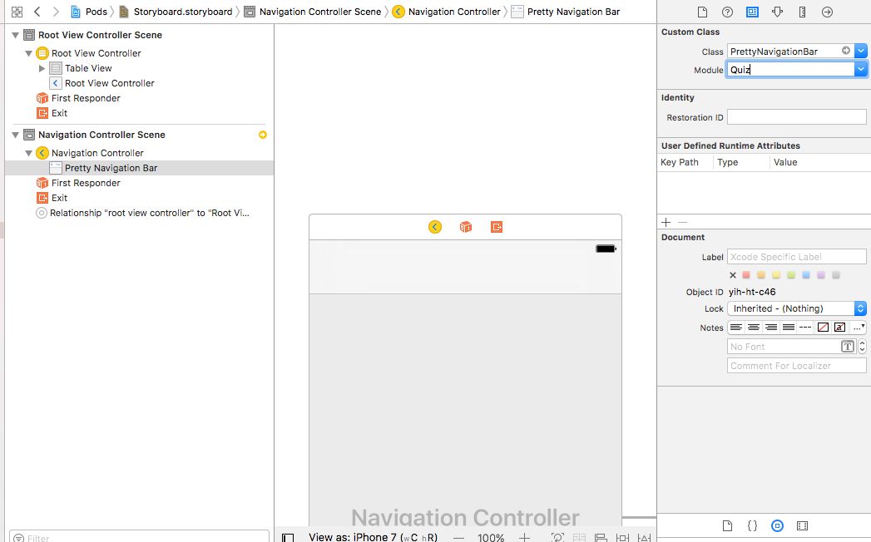This screenshot has width=871, height=542.
Task: Go back in editor history
Action: click(37, 12)
